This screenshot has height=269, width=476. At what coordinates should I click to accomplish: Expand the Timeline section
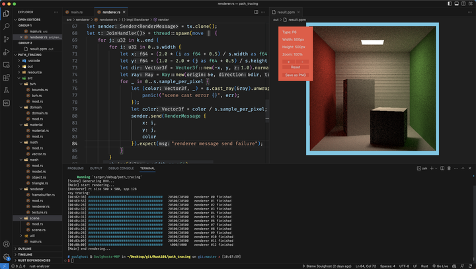pos(25,254)
